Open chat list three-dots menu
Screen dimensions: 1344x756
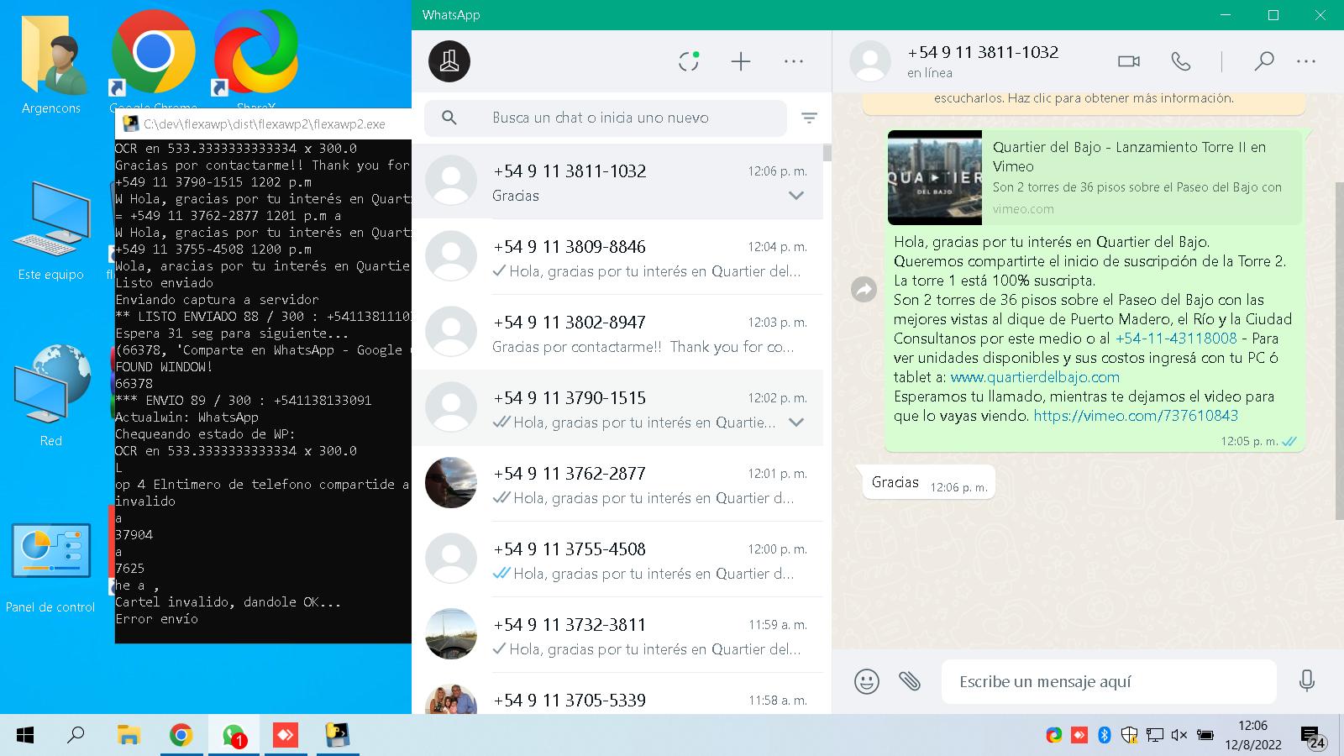[x=794, y=61]
